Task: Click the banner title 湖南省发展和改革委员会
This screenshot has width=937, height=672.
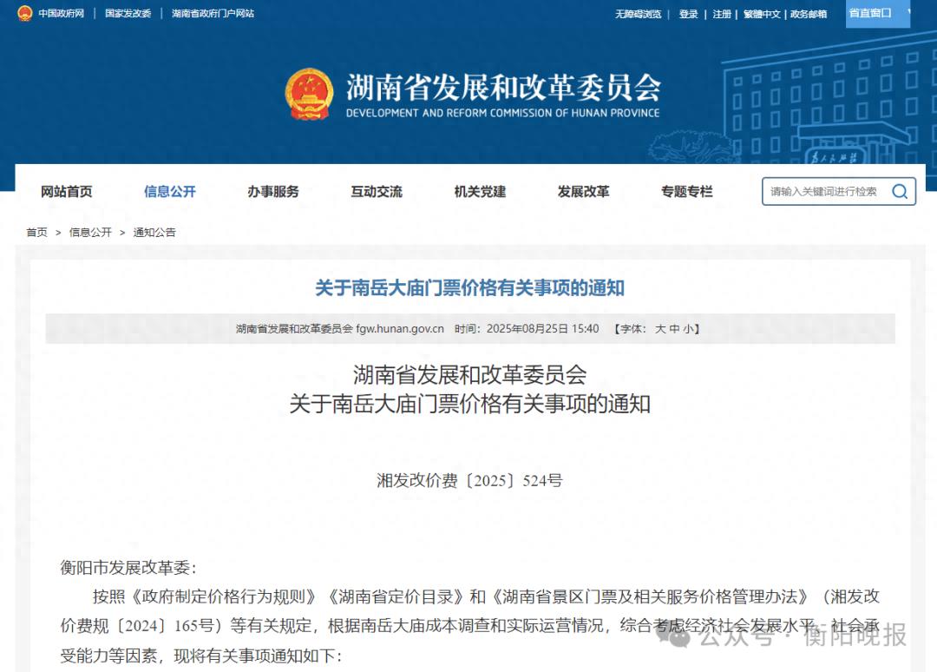Action: pos(504,88)
